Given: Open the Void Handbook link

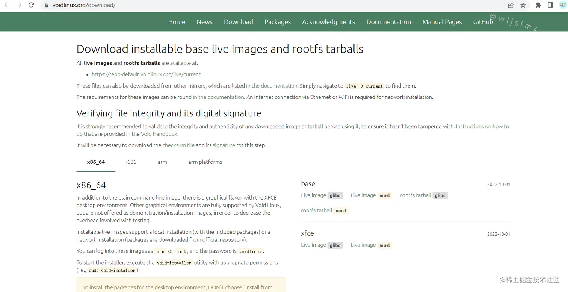Looking at the screenshot, I should 159,134.
